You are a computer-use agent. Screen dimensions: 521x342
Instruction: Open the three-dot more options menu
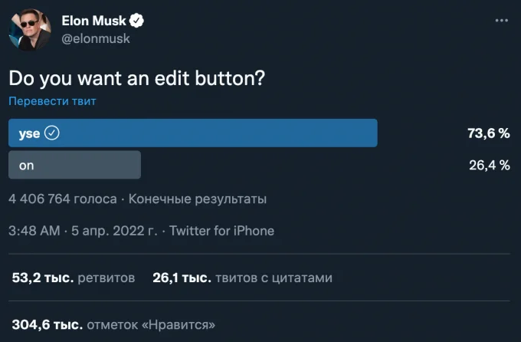tap(501, 21)
